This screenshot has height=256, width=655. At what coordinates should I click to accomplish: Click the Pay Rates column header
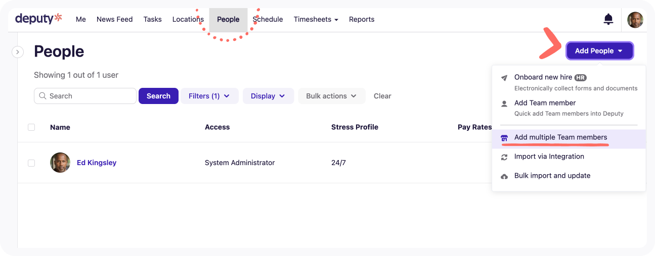[x=475, y=127]
